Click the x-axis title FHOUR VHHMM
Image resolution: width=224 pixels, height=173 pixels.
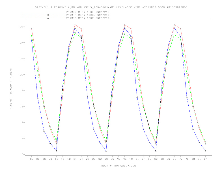pyautogui.click(x=118, y=166)
